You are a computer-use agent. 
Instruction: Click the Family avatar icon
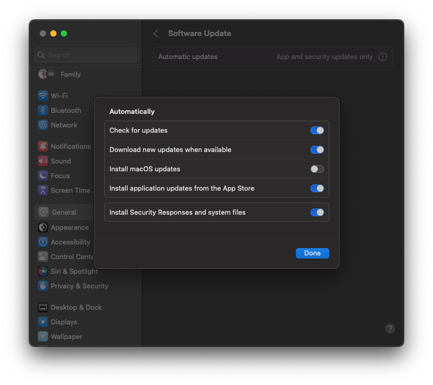point(47,74)
